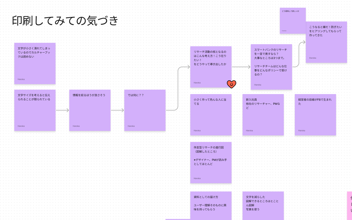The width and height of the screenshot is (352, 220).
Task: Click Haroka author label on 伴走型リサーチ note
Action: 197,178
